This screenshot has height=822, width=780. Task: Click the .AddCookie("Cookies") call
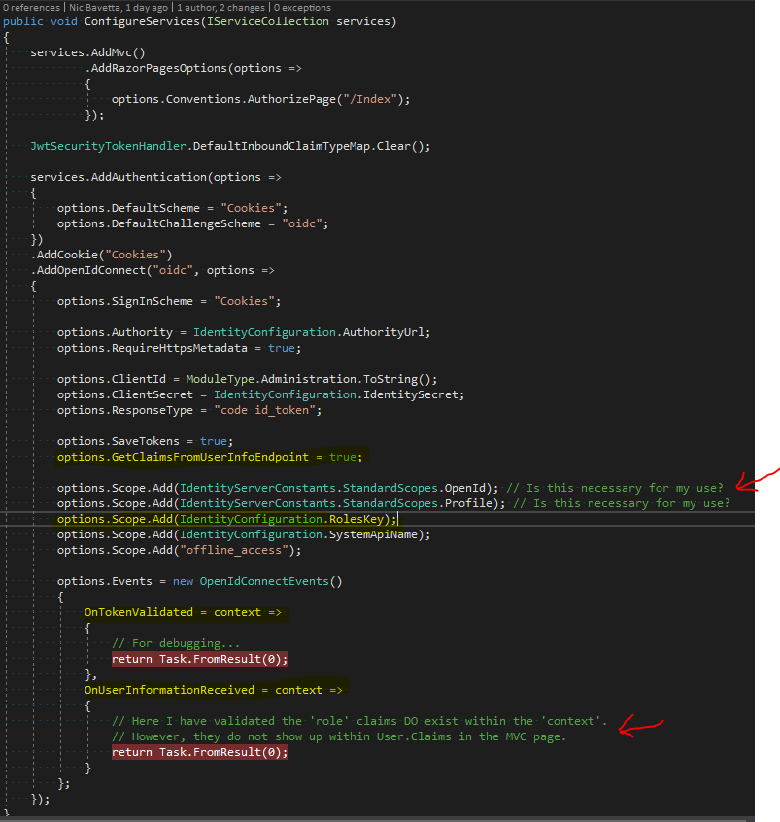pos(101,255)
